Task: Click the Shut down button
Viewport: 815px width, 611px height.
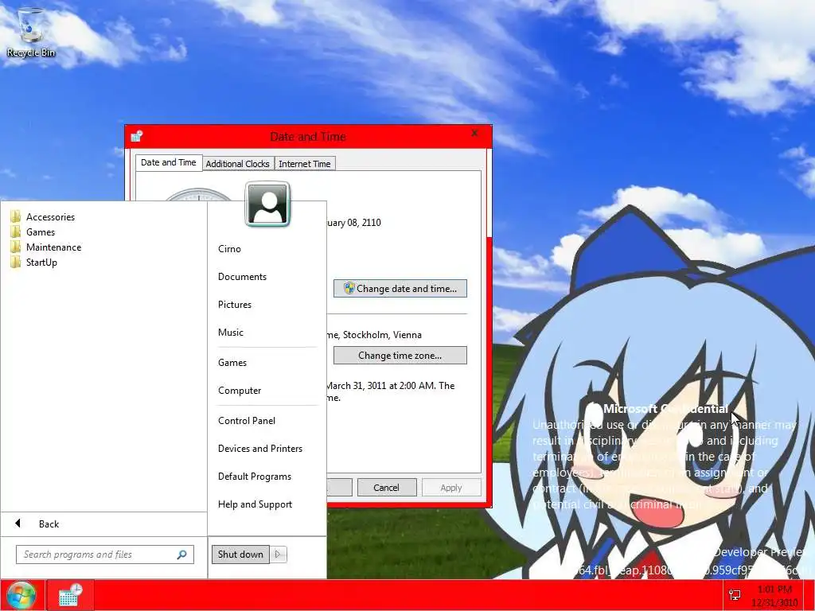Action: tap(240, 555)
